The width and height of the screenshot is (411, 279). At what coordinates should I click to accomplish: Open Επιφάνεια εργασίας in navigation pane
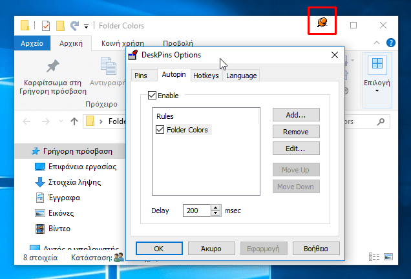75,167
